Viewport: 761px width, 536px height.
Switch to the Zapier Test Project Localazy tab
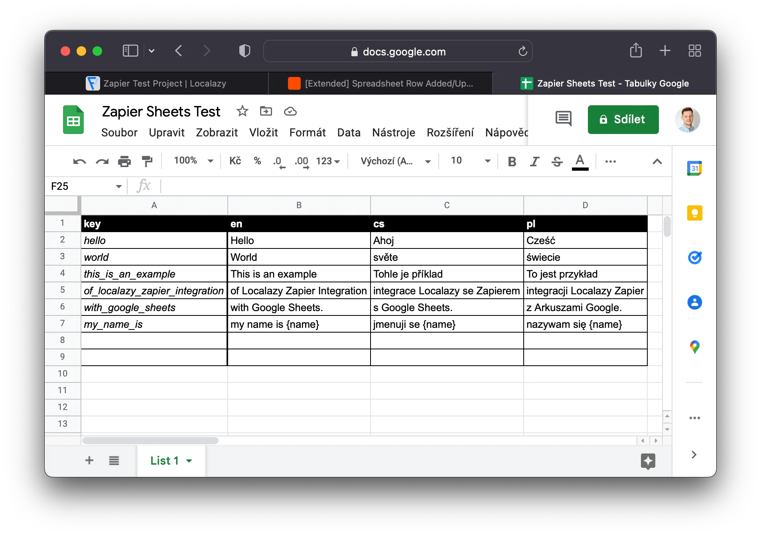(x=157, y=83)
